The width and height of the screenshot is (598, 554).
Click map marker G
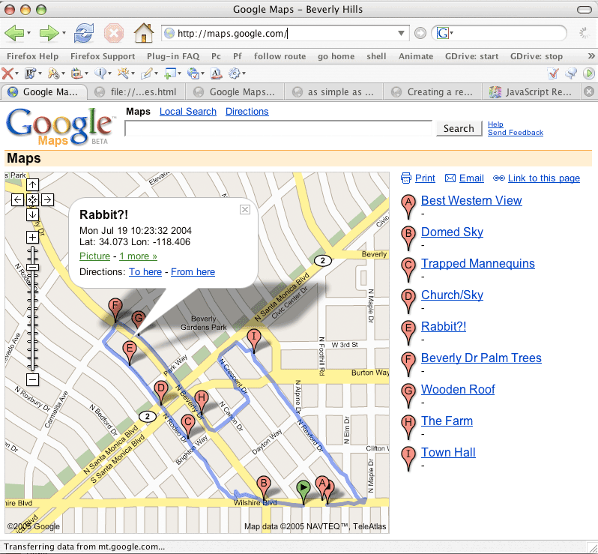[x=139, y=319]
